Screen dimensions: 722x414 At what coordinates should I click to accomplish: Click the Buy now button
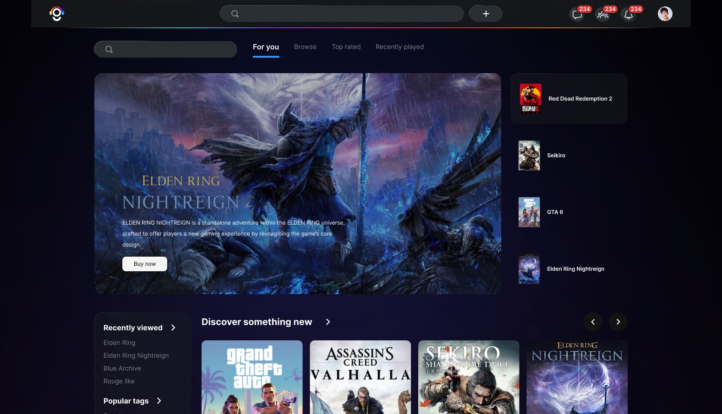pos(145,264)
